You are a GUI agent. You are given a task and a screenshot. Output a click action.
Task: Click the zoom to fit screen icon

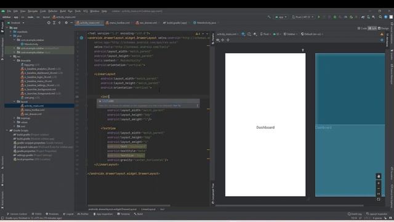[x=379, y=199]
